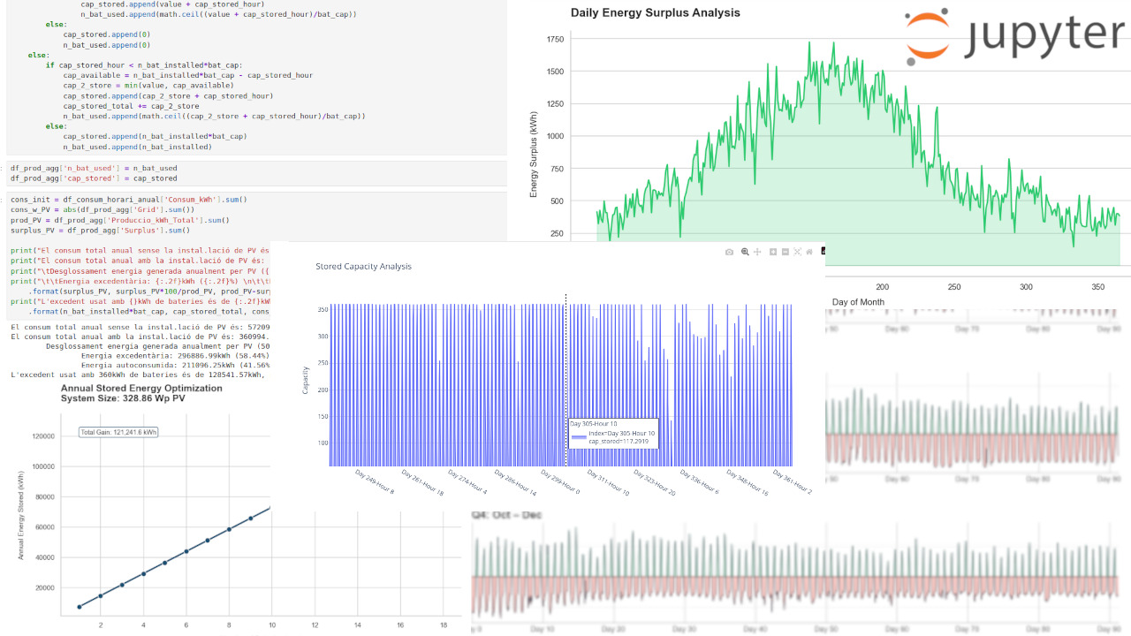This screenshot has height=636, width=1131.
Task: Click the 'Day 249-Hour 8' axis label
Action: pyautogui.click(x=376, y=481)
